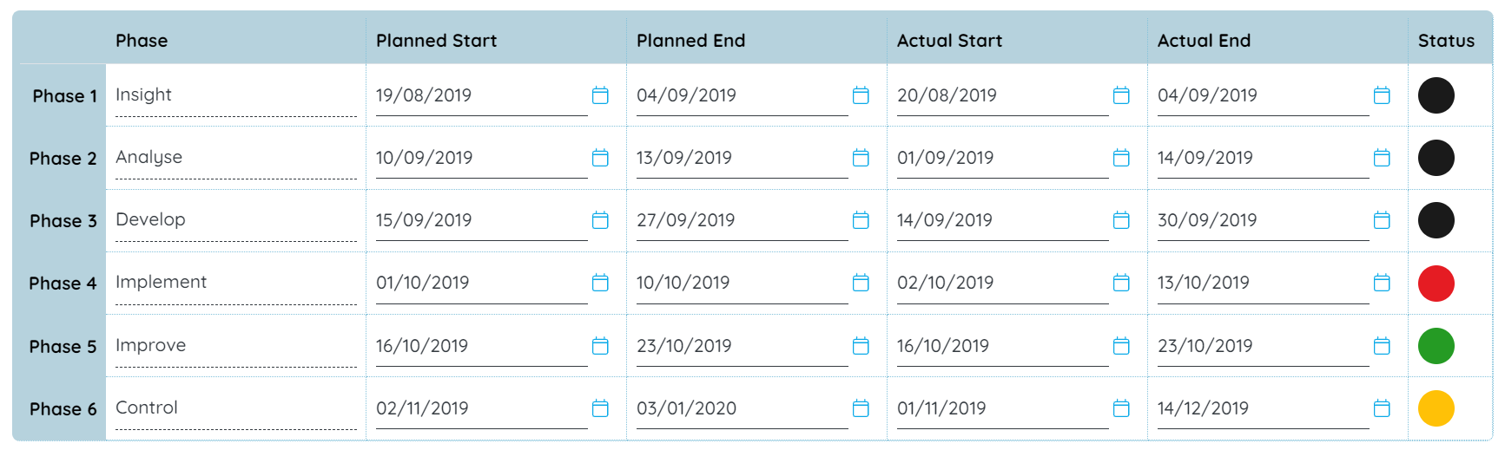
Task: Click calendar icon for Analyse actual start
Action: click(x=1121, y=158)
